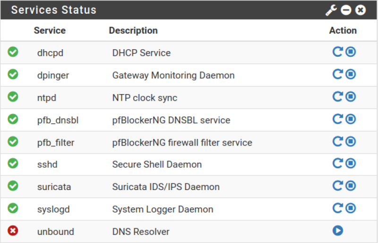The height and width of the screenshot is (243, 378).
Task: Open the widget settings wrench icon
Action: point(331,10)
